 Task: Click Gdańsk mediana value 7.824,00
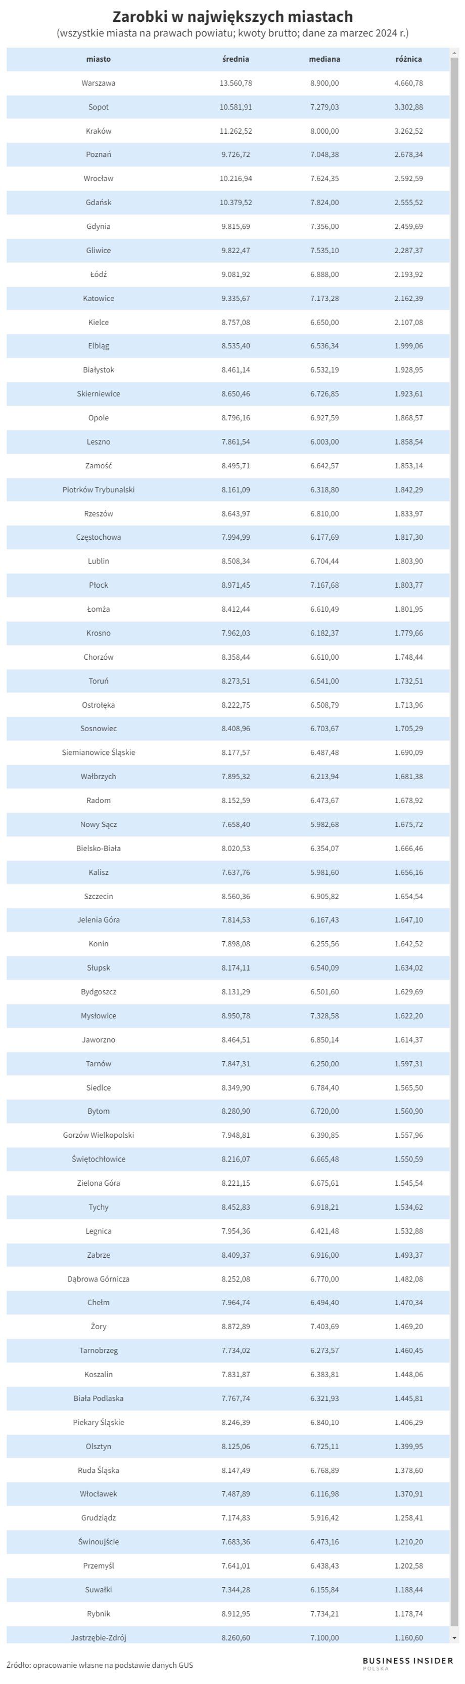tap(324, 203)
